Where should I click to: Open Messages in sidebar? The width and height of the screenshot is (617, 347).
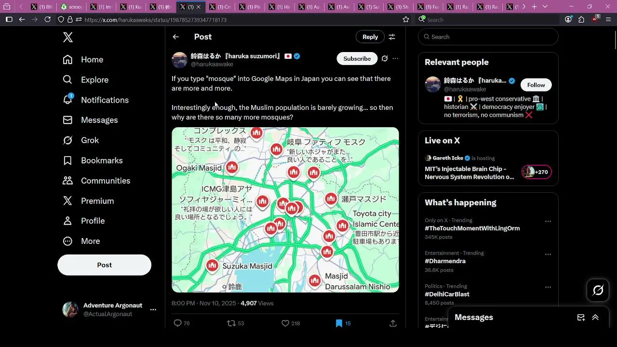coord(90,120)
